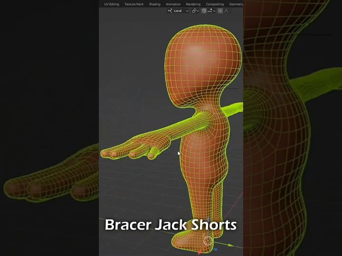Open the Local transform orientation dropdown
This screenshot has width=342, height=256.
pyautogui.click(x=178, y=11)
